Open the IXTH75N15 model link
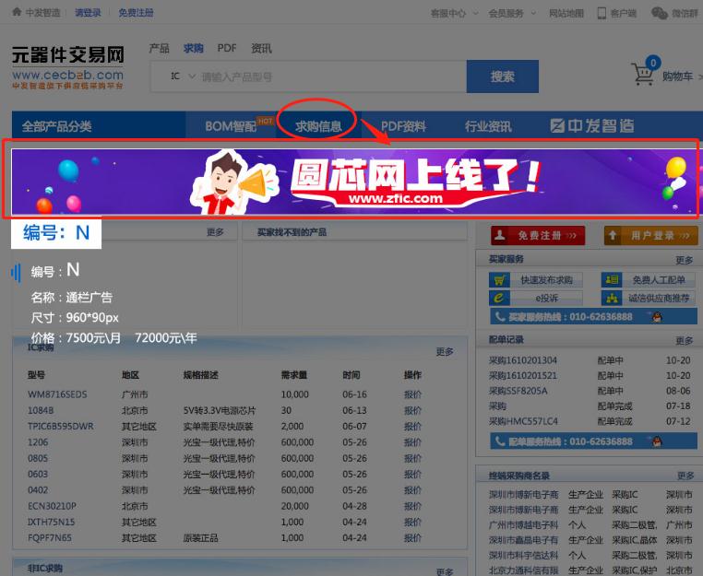Screen dimensions: 703x576 pyautogui.click(x=51, y=523)
